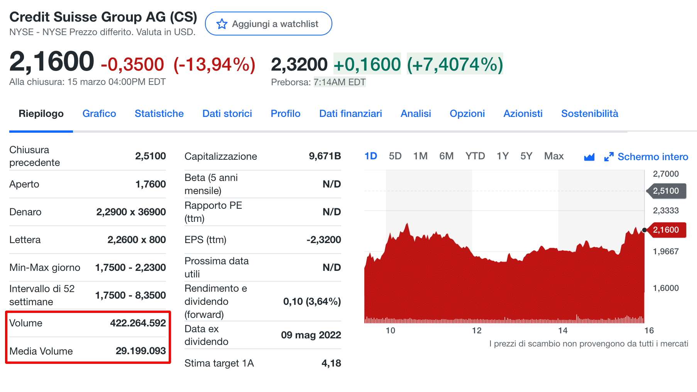Go to the Dati storici tab
This screenshot has width=697, height=392.
227,113
